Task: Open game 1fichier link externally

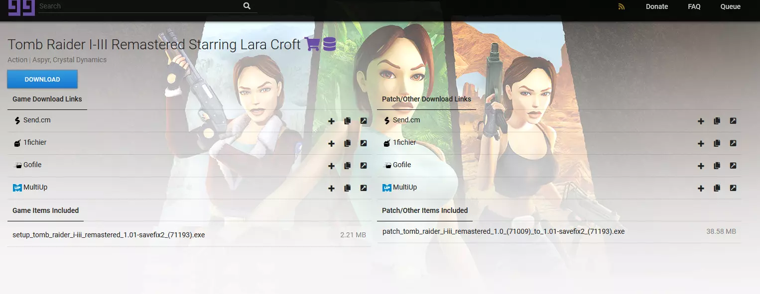Action: [364, 143]
